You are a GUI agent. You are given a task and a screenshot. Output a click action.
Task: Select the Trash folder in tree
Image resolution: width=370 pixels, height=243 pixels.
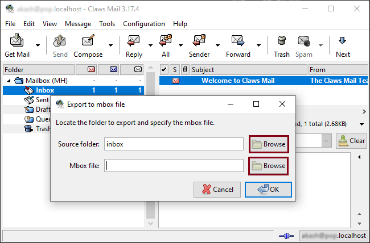[38, 129]
